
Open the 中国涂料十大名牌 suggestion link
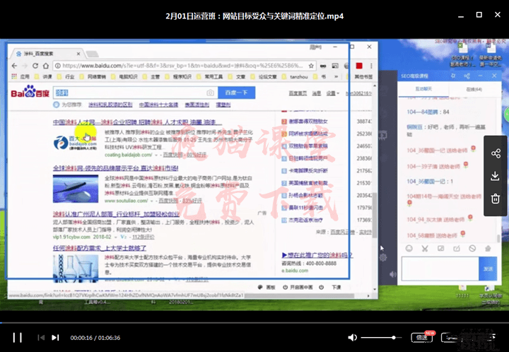(x=158, y=105)
